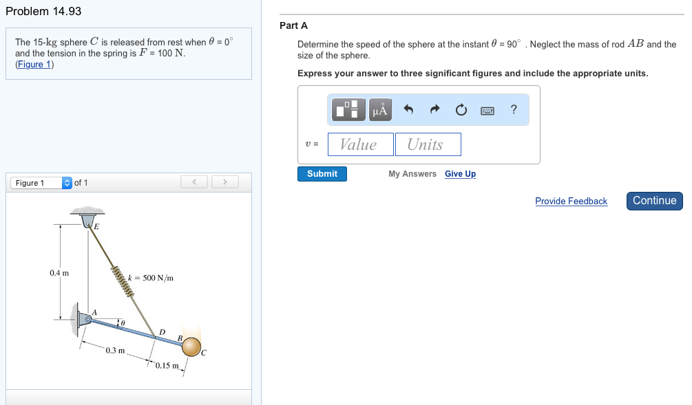692x405 pixels.
Task: Open the μÅ symbols palette
Action: pos(380,109)
